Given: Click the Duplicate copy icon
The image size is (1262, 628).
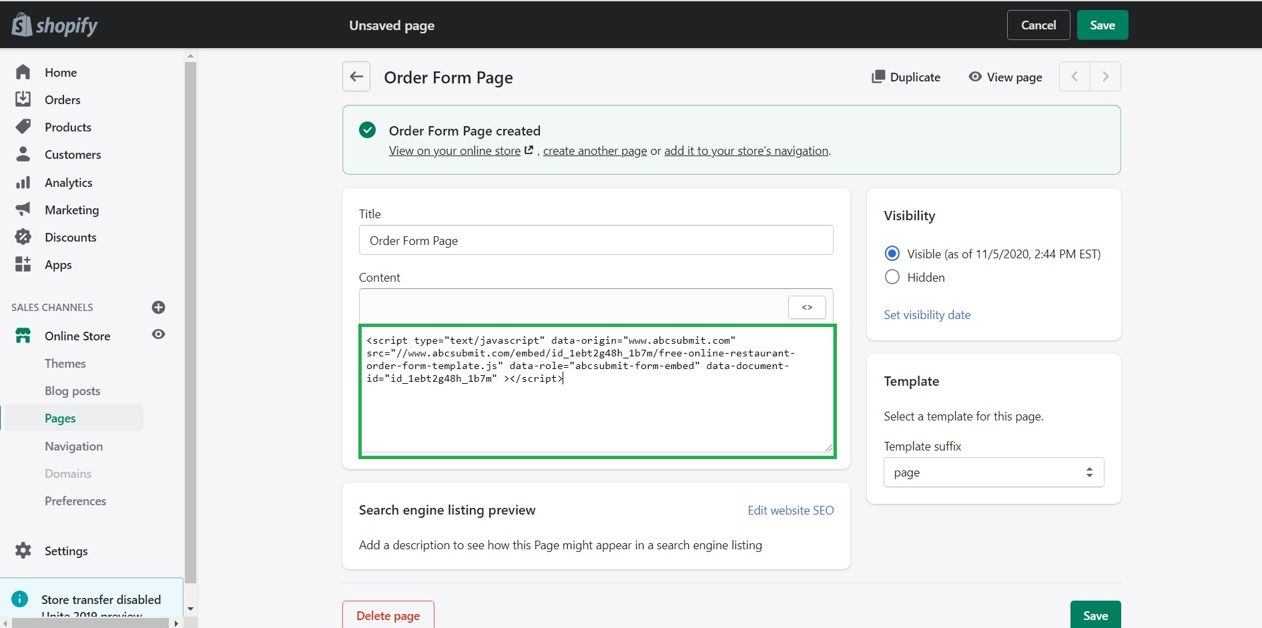Looking at the screenshot, I should [x=878, y=77].
